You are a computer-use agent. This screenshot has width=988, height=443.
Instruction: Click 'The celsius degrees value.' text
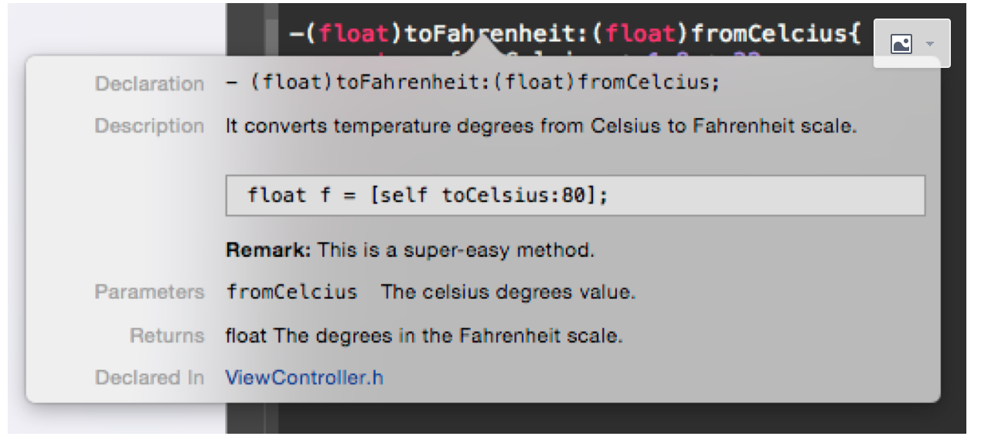[x=508, y=293]
